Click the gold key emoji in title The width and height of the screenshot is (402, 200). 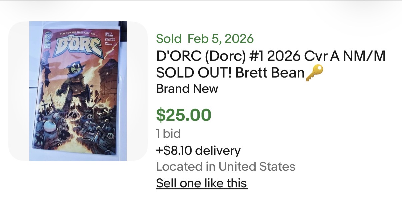[314, 73]
